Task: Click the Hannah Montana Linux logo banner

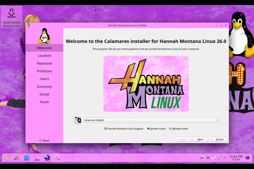Action: pos(146,84)
